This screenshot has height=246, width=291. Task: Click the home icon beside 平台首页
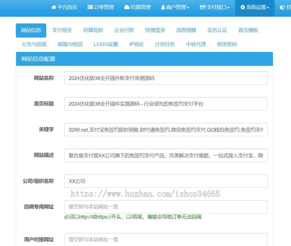point(54,7)
